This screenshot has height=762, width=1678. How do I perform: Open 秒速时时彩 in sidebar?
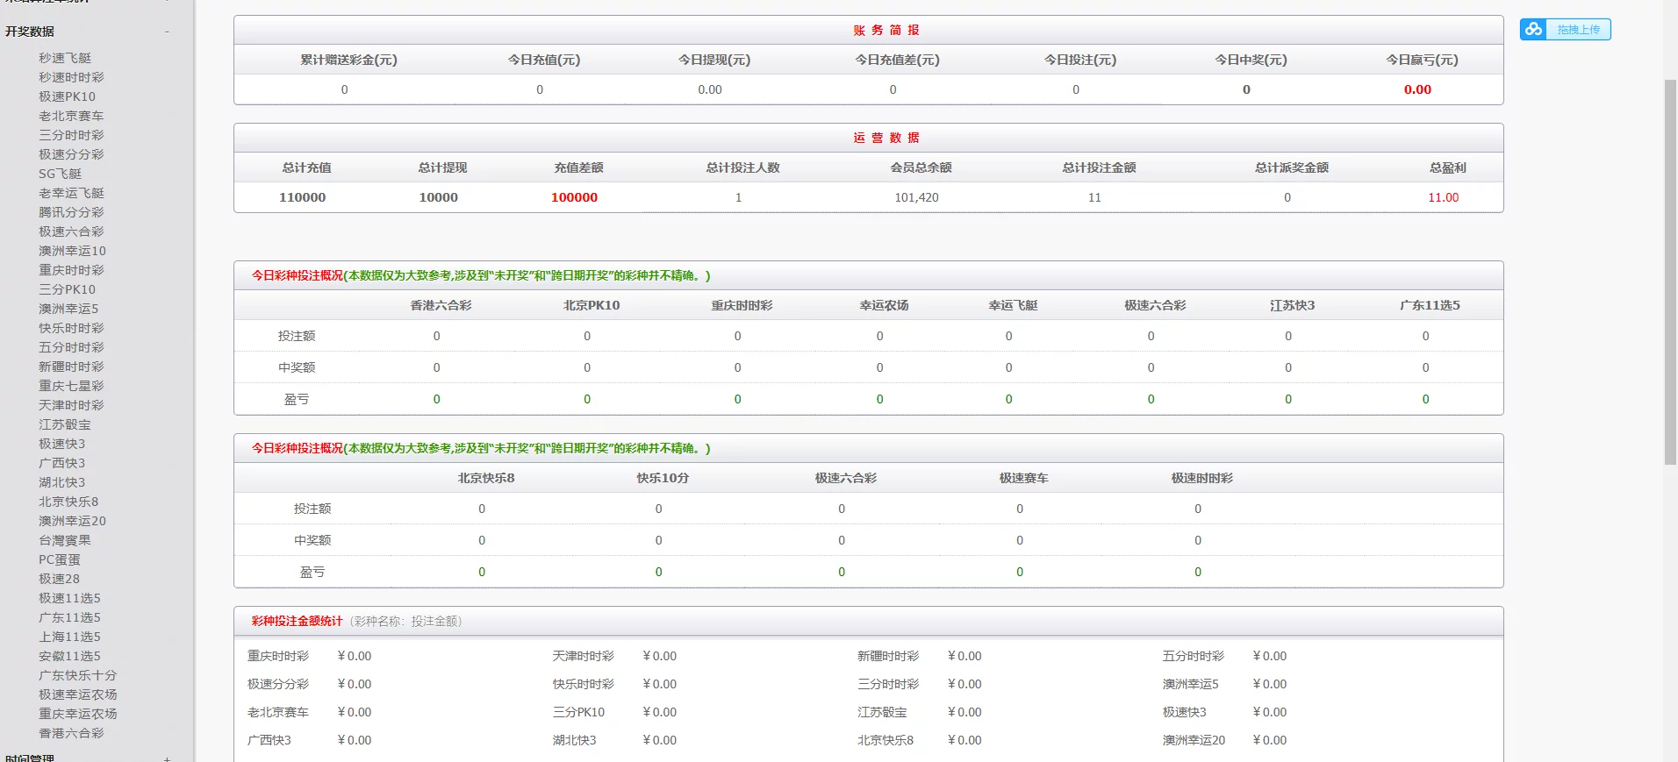pyautogui.click(x=71, y=77)
